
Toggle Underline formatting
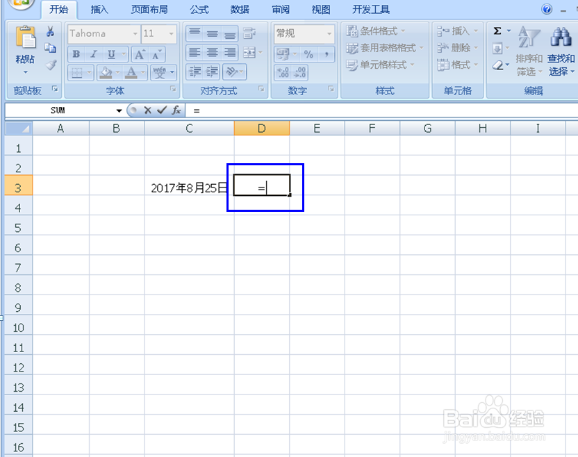pos(111,54)
